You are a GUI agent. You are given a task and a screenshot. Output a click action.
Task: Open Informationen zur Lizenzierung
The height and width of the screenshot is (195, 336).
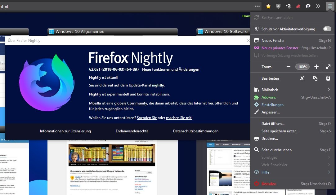pos(65,131)
